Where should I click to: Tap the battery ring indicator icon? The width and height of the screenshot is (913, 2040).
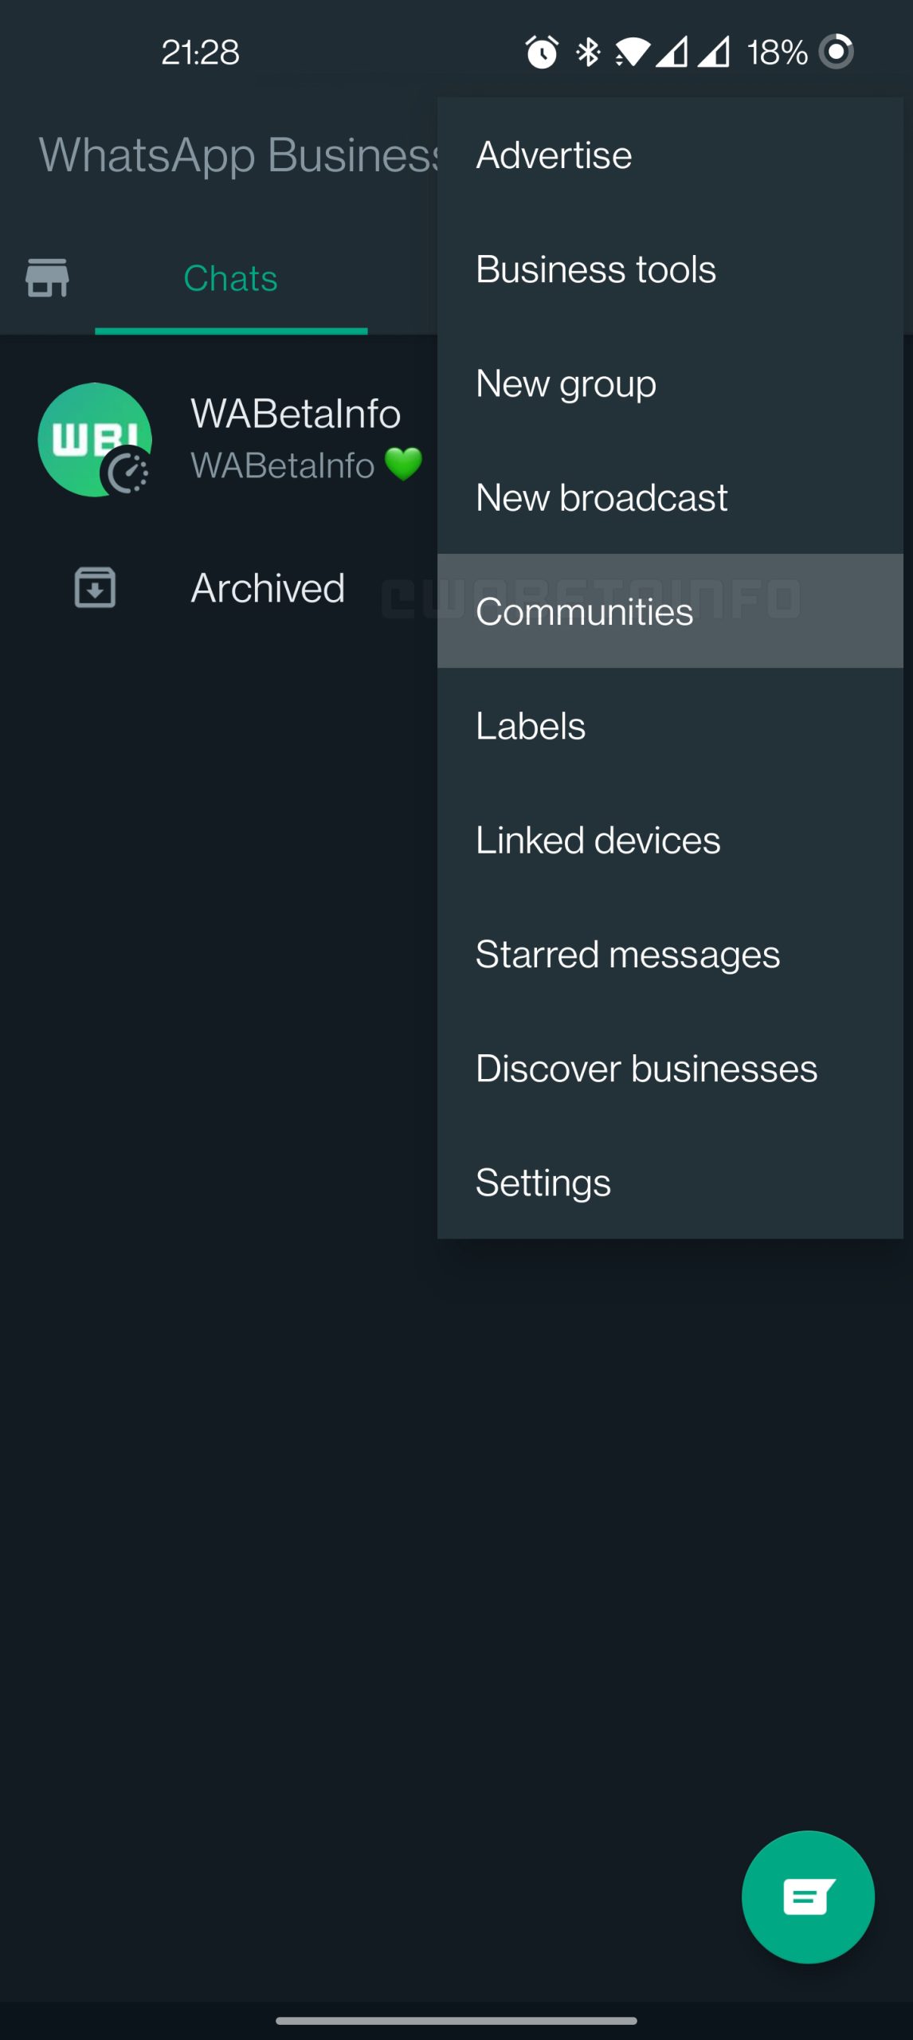click(837, 53)
